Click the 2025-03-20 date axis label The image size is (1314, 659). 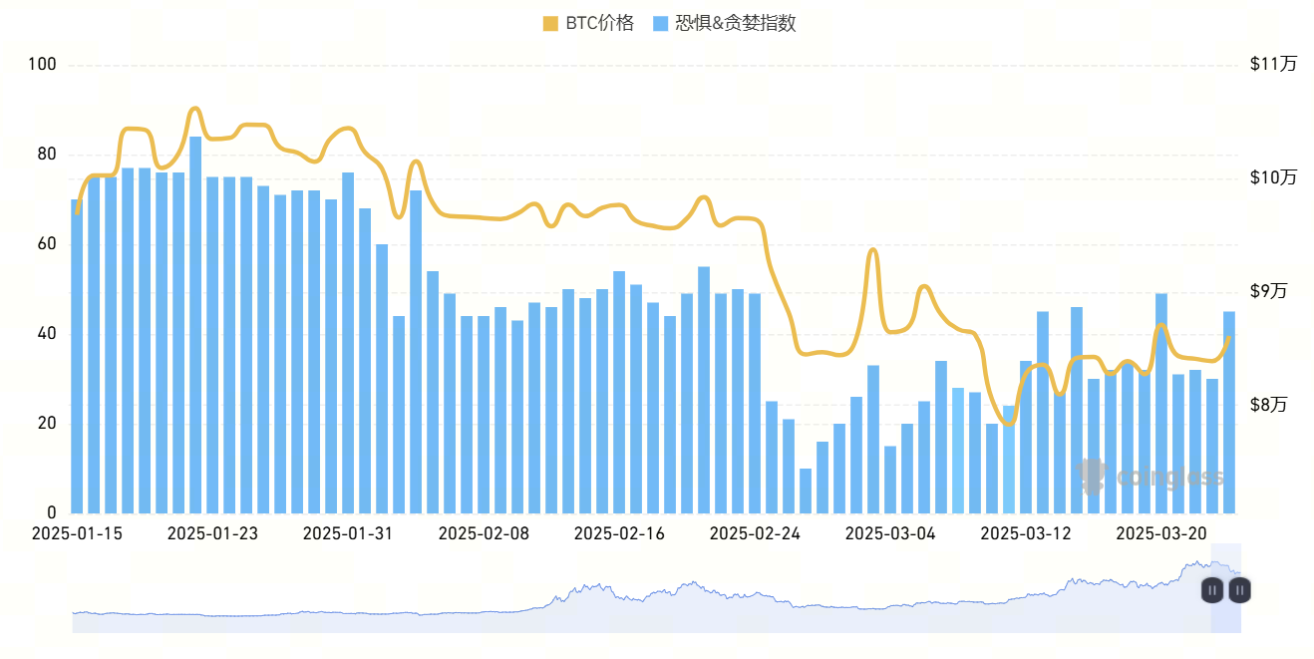[1161, 533]
